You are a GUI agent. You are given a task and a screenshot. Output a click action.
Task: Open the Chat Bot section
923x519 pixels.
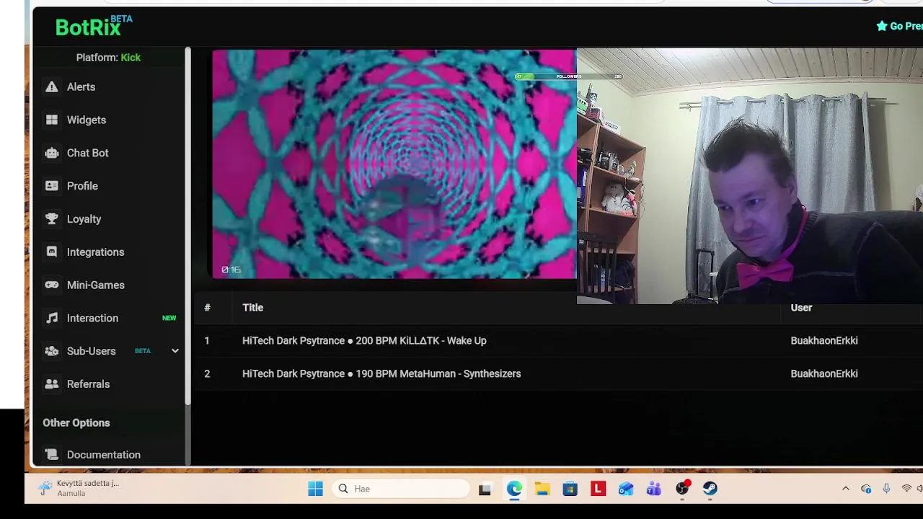click(x=87, y=153)
